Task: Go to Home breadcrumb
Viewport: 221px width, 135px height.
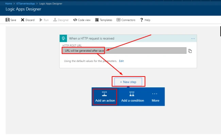Action: (x=8, y=3)
